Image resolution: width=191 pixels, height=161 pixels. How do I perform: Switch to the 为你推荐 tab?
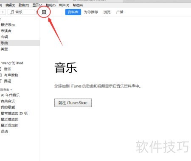(91, 12)
